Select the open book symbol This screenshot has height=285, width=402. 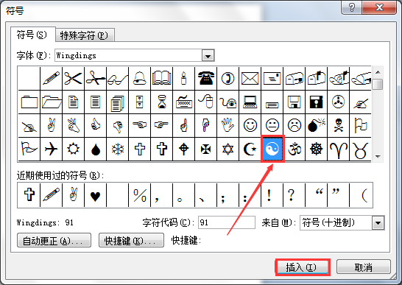(x=161, y=78)
